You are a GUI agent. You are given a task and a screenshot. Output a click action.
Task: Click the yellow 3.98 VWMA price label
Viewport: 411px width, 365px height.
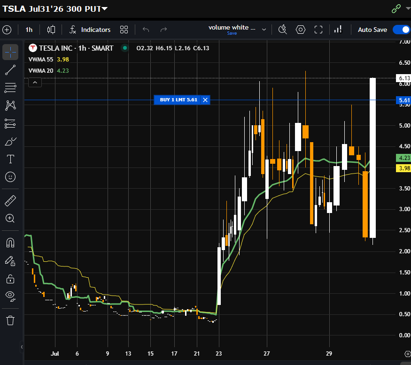point(403,168)
